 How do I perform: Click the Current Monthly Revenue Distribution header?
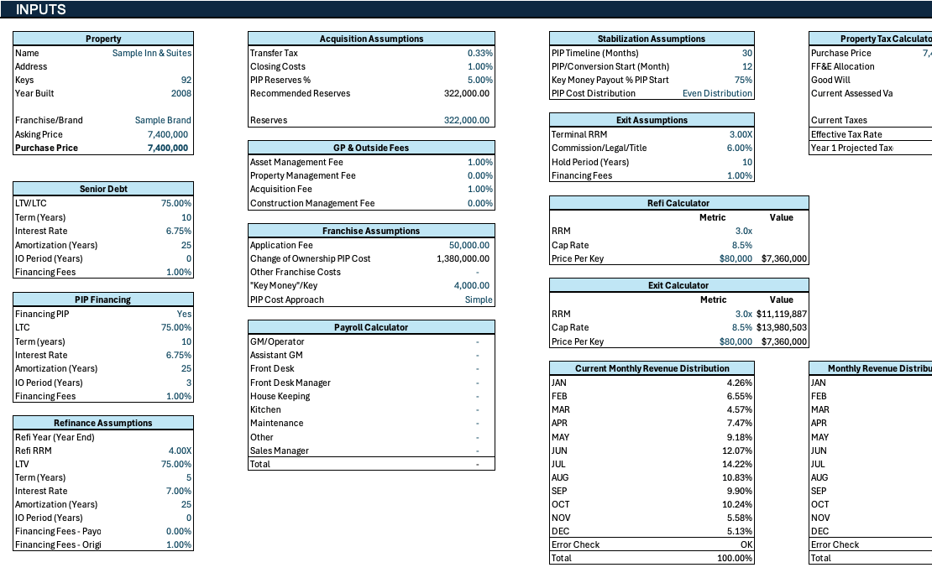(x=652, y=368)
